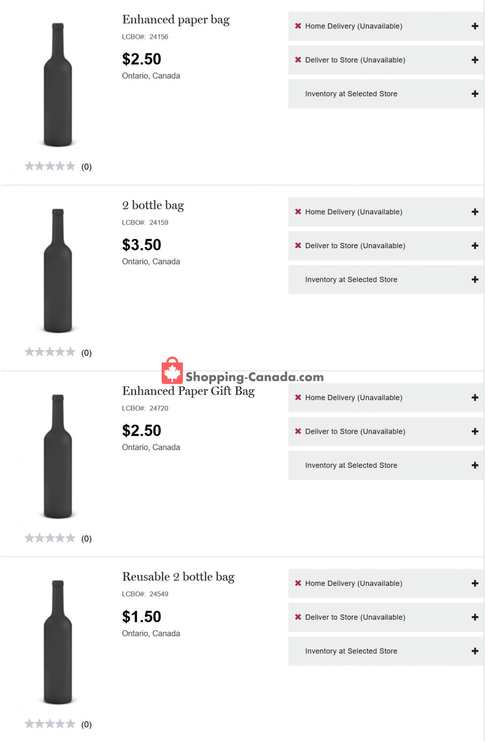Click the red X on Deliver to Store for Enhanced Paper Gift Bag
The image size is (485, 741).
tap(298, 431)
